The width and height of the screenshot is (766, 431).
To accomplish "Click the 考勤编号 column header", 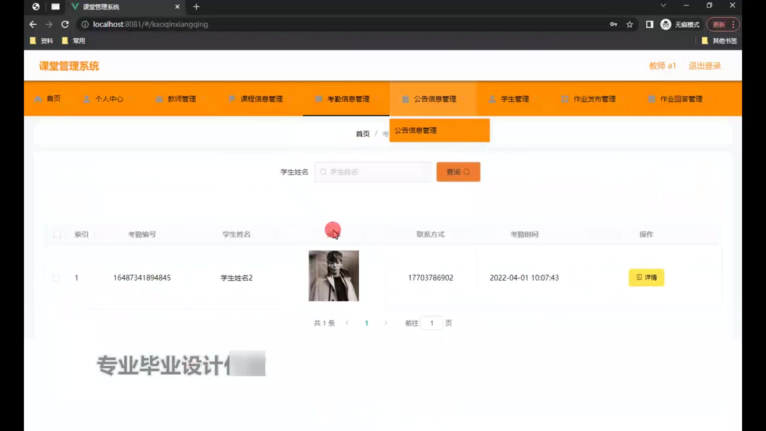I will pos(142,235).
